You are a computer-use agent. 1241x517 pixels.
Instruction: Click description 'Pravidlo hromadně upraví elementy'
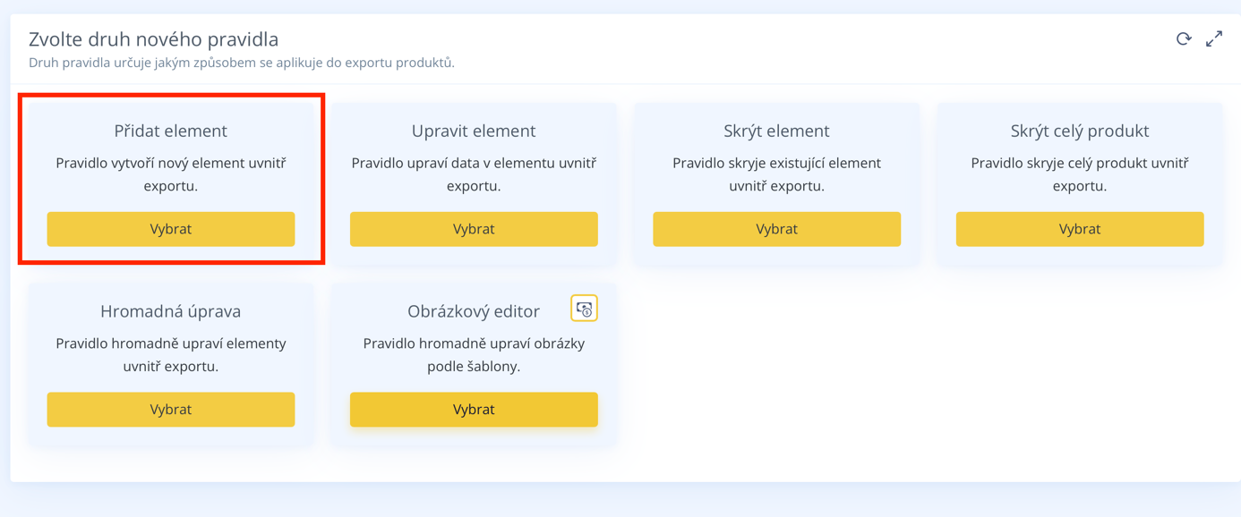(x=171, y=355)
